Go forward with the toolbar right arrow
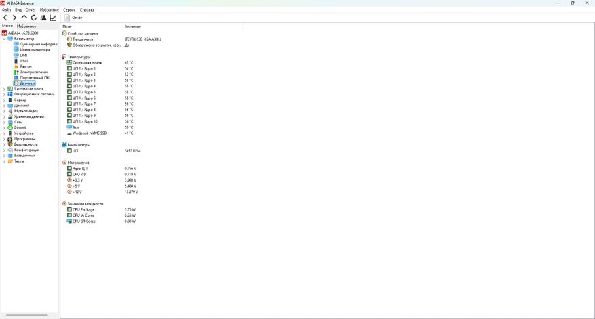This screenshot has width=595, height=319. click(14, 18)
